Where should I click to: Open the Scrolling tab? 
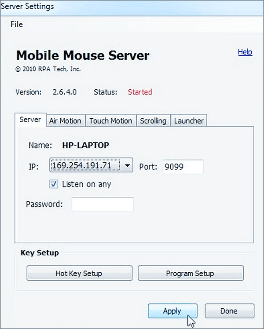click(x=153, y=121)
